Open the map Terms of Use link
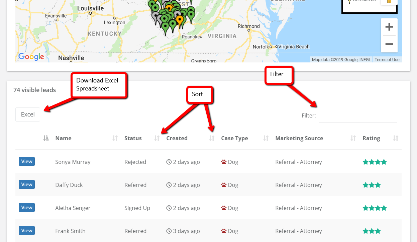Viewport: 417px width, 242px height. tap(387, 60)
